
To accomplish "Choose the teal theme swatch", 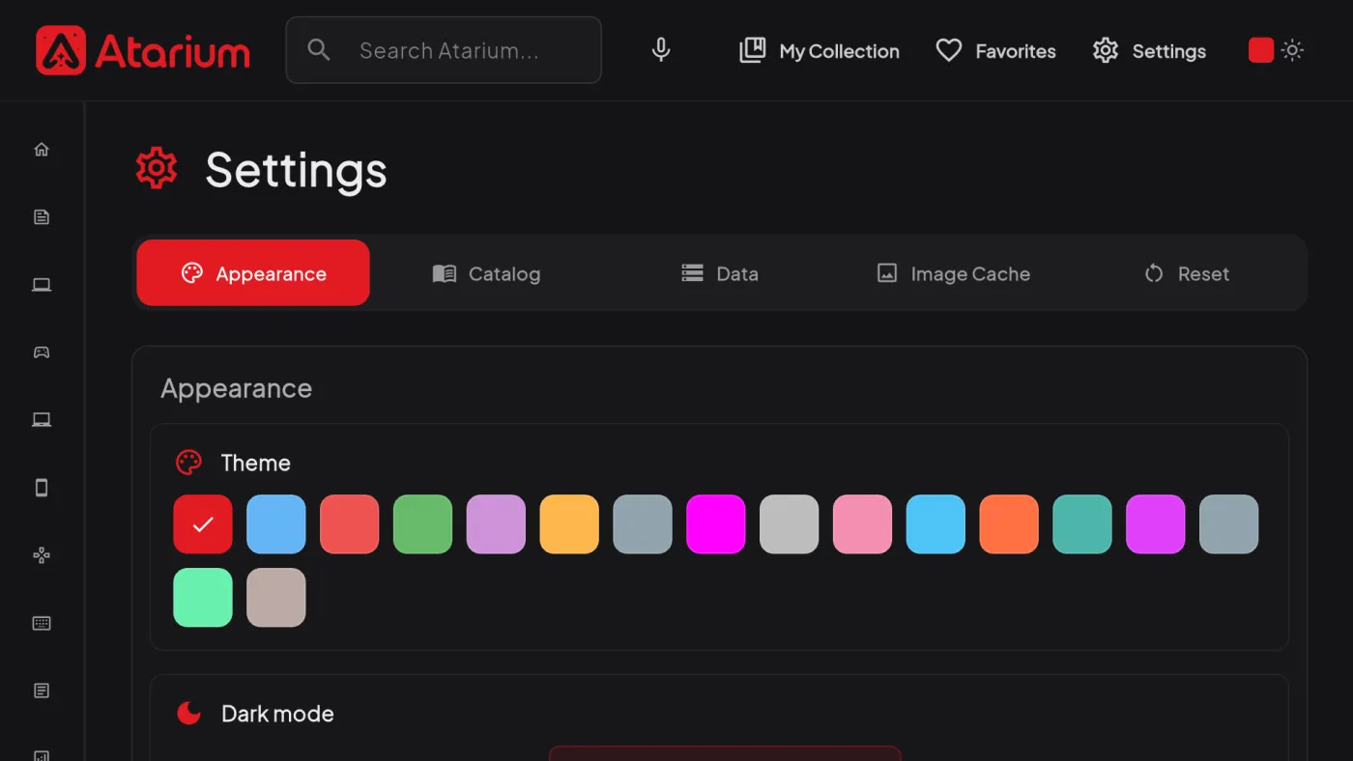I will point(1082,524).
